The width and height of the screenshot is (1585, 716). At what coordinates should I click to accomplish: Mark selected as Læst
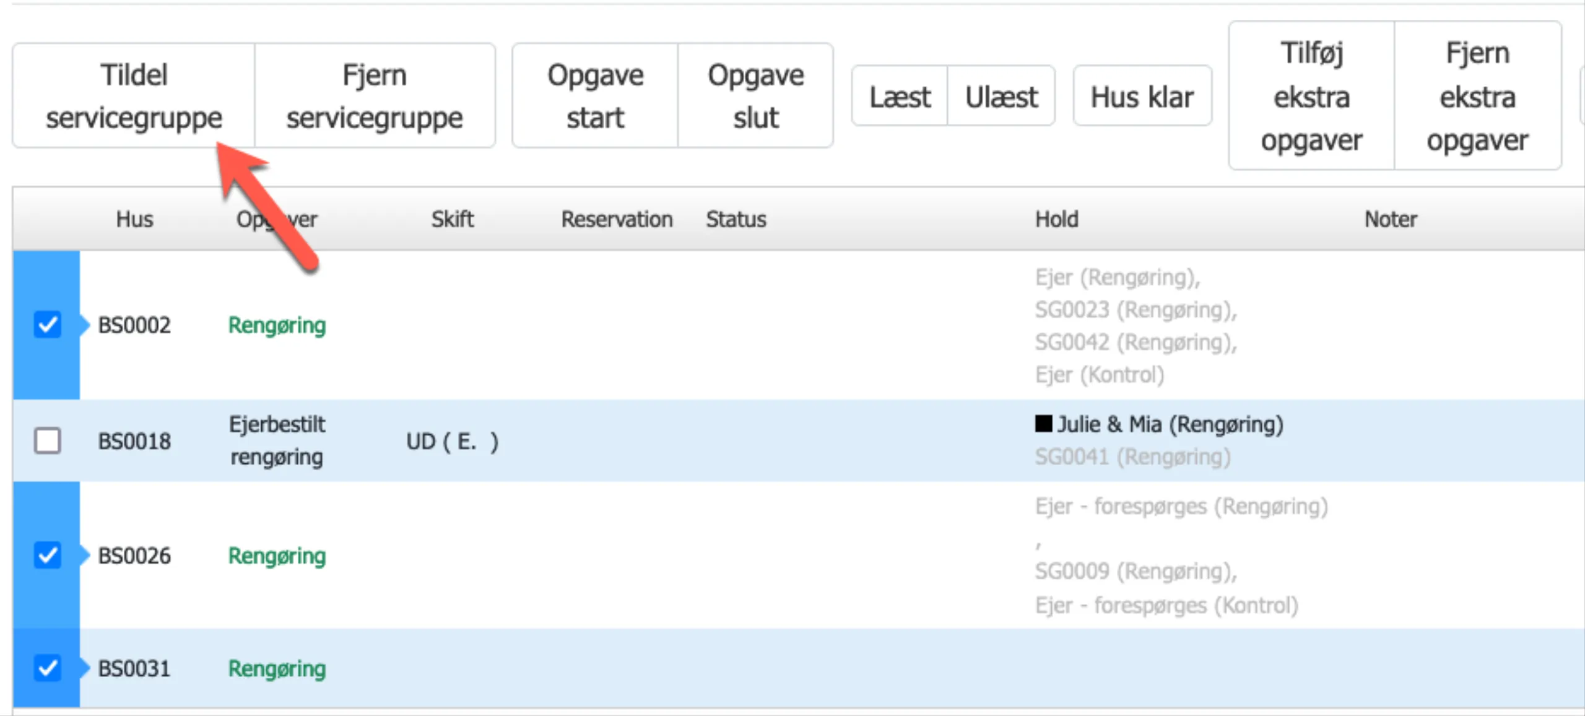click(900, 97)
